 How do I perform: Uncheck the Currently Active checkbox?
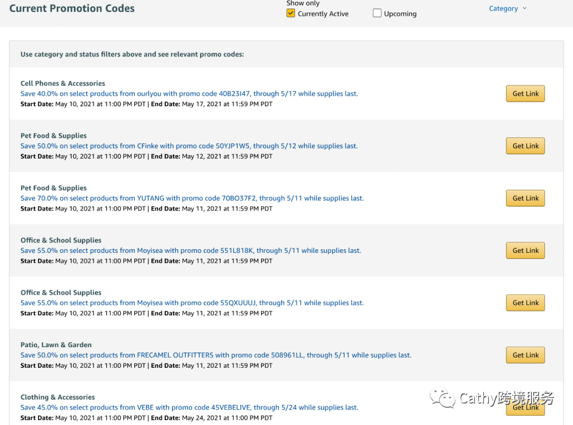click(291, 13)
